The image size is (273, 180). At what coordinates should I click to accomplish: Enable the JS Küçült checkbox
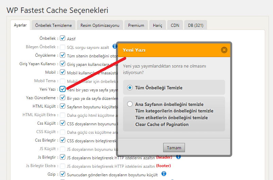coord(63,149)
